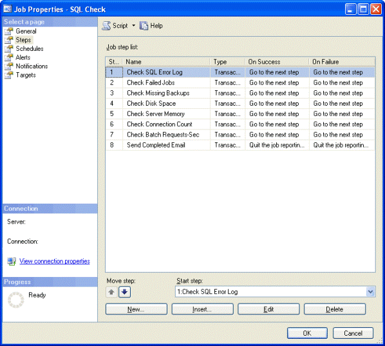Click the Help toolbar icon
This screenshot has width=385, height=346.
[144, 26]
